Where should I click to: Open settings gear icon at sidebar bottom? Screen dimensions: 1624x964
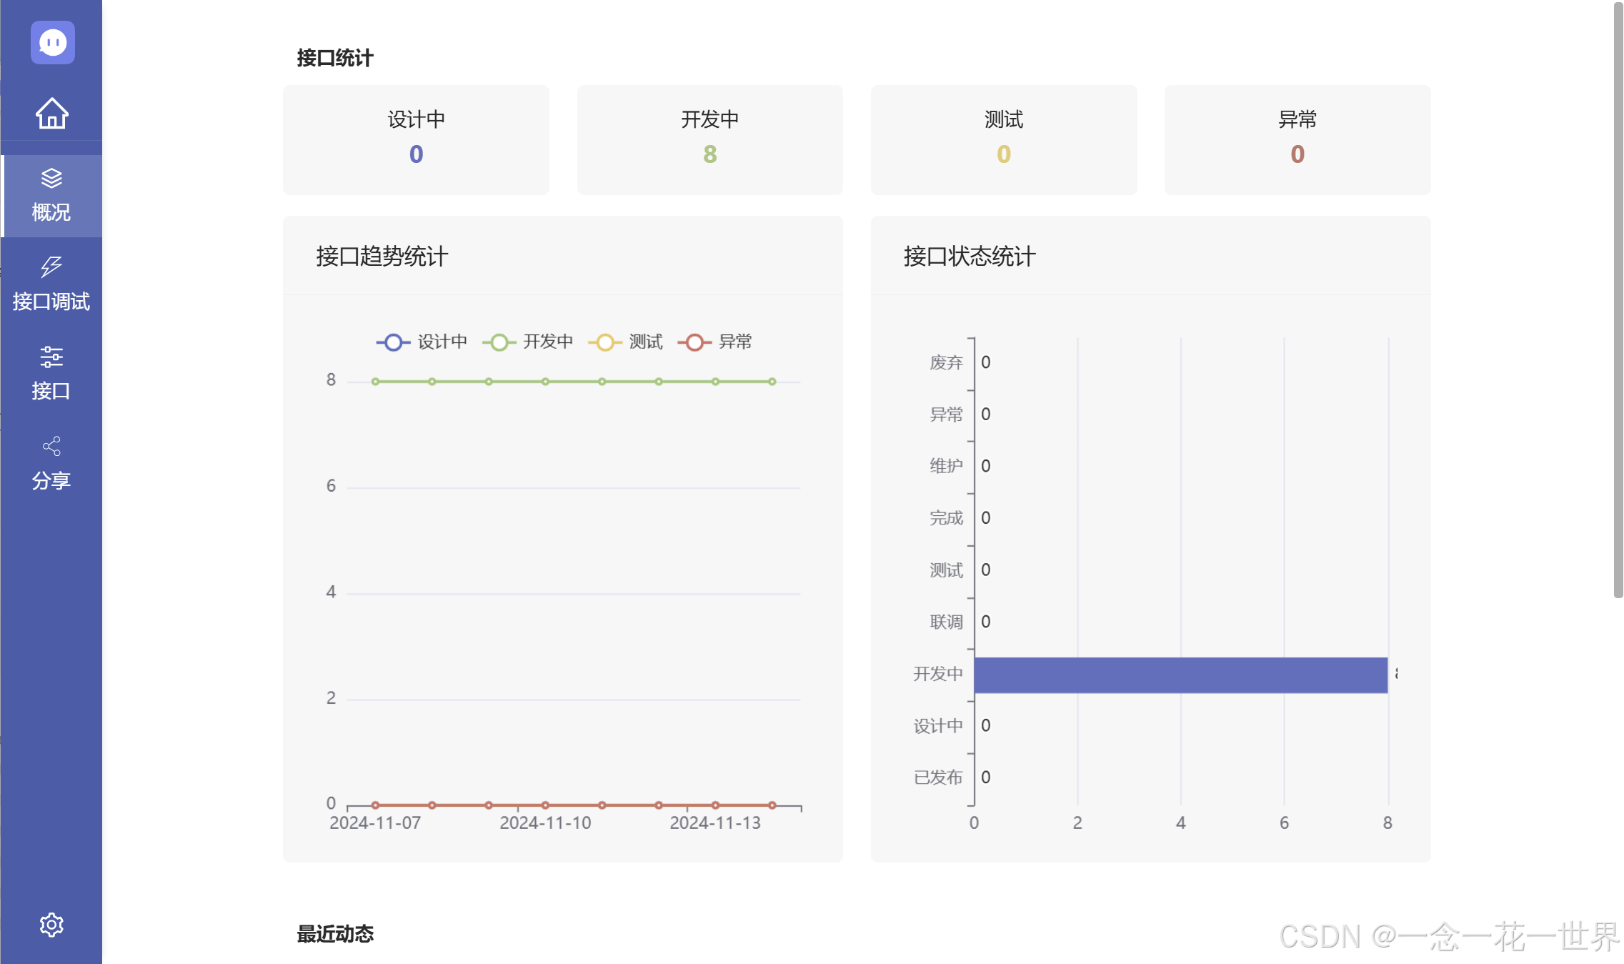(x=51, y=925)
